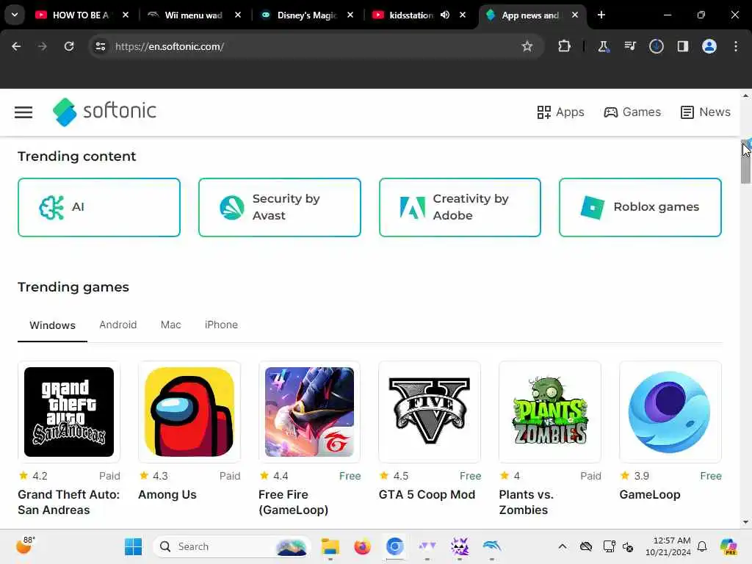
Task: Open Chrome Labs flask icon
Action: tap(604, 46)
